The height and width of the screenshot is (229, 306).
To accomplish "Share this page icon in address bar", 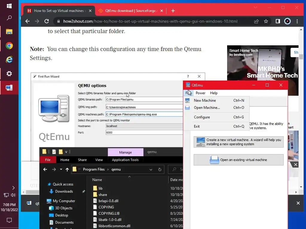I will click(256, 21).
